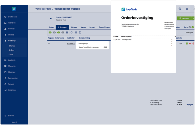Click the red truck icon on the order row
The image size is (195, 125).
pyautogui.click(x=190, y=44)
